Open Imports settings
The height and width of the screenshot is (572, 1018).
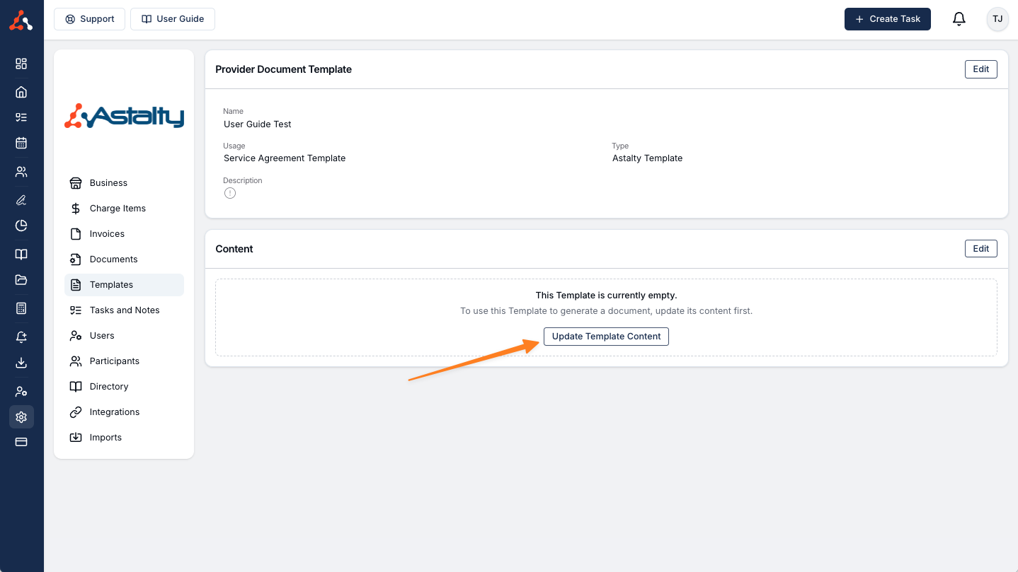[124, 438]
